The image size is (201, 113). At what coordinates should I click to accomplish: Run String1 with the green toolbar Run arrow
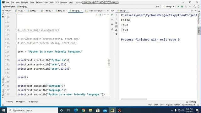point(178,7)
